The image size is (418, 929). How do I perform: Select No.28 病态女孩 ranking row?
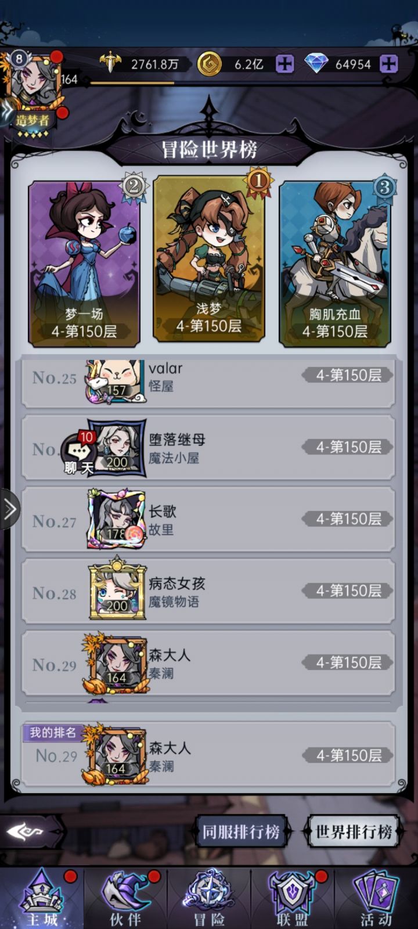point(208,591)
